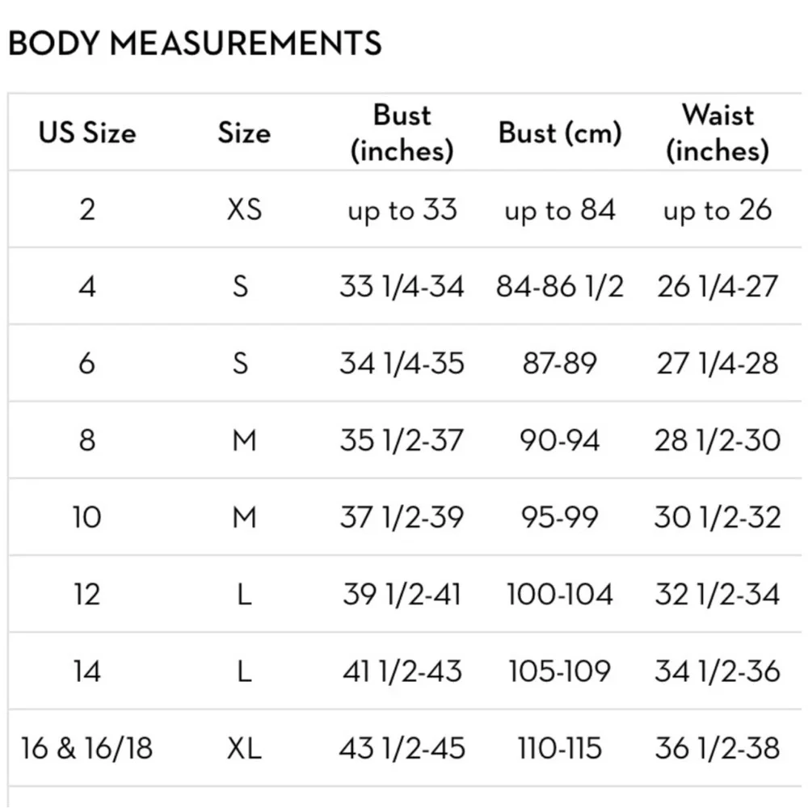
Task: Select the US size 12 cell
Action: (87, 595)
